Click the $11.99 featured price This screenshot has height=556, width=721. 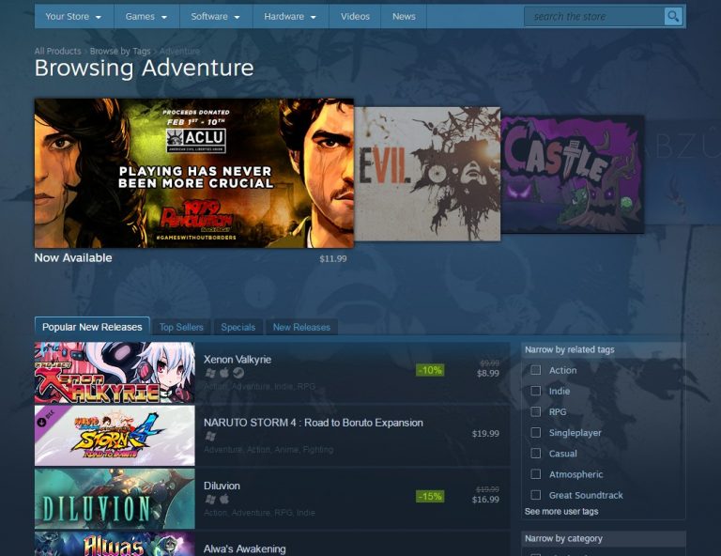tap(333, 259)
